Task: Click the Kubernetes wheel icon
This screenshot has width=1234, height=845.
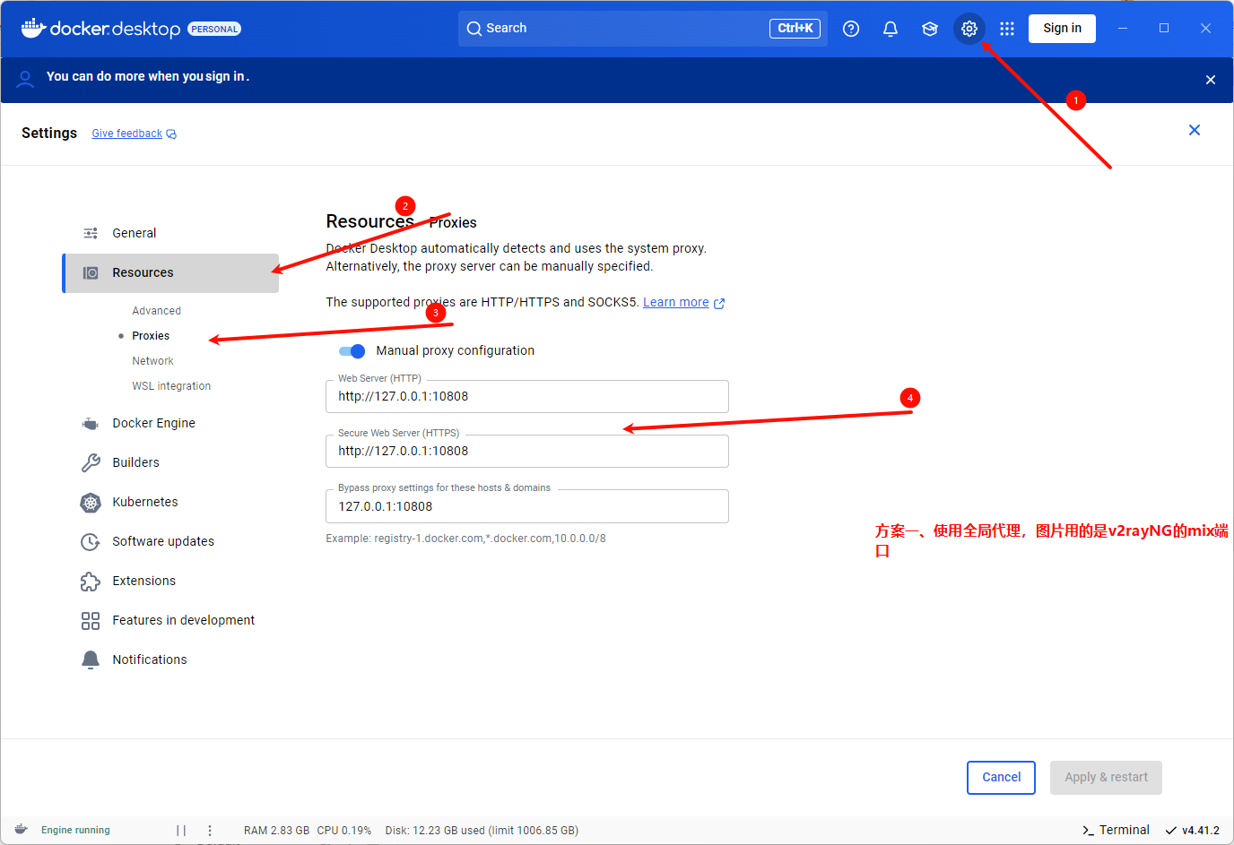Action: click(x=91, y=502)
